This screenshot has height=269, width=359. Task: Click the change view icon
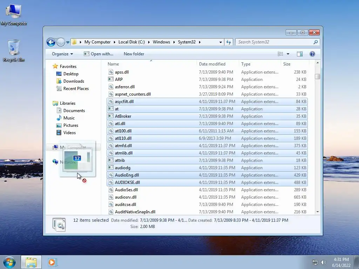click(280, 54)
